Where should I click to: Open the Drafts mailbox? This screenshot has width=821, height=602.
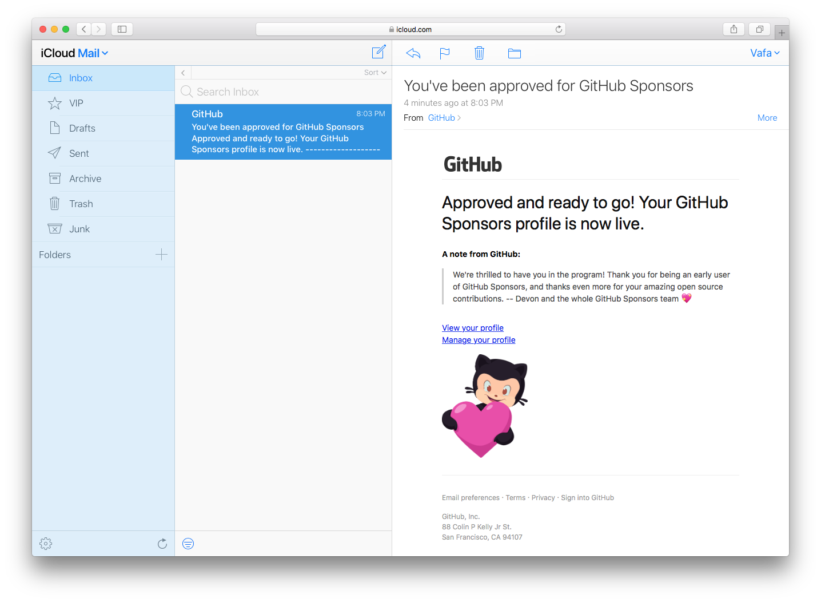(103, 128)
